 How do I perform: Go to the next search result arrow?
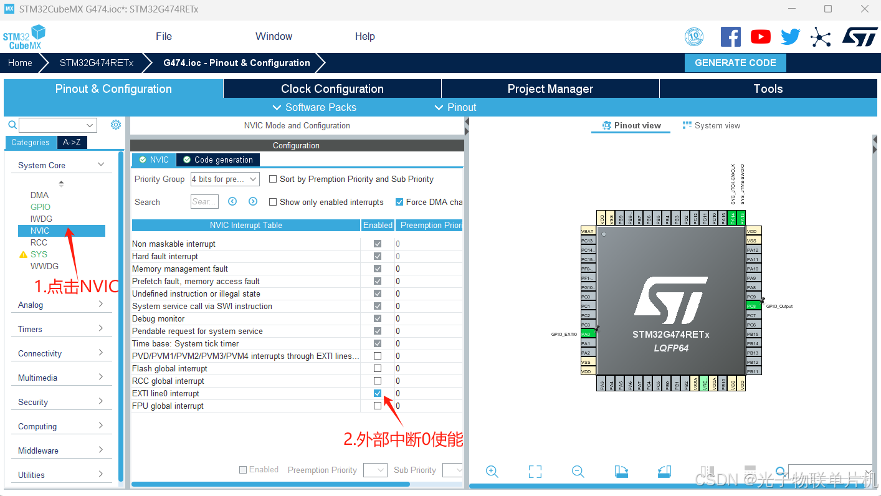coord(253,201)
